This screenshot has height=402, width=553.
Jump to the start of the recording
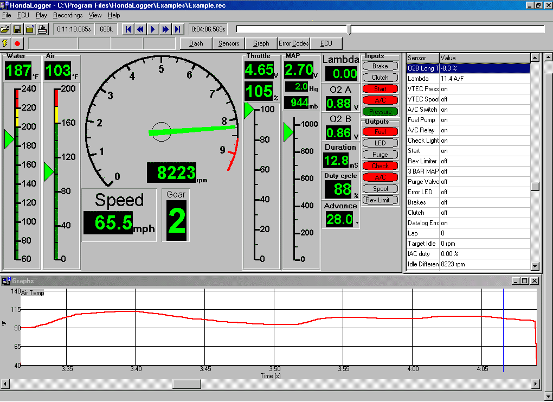pos(128,29)
